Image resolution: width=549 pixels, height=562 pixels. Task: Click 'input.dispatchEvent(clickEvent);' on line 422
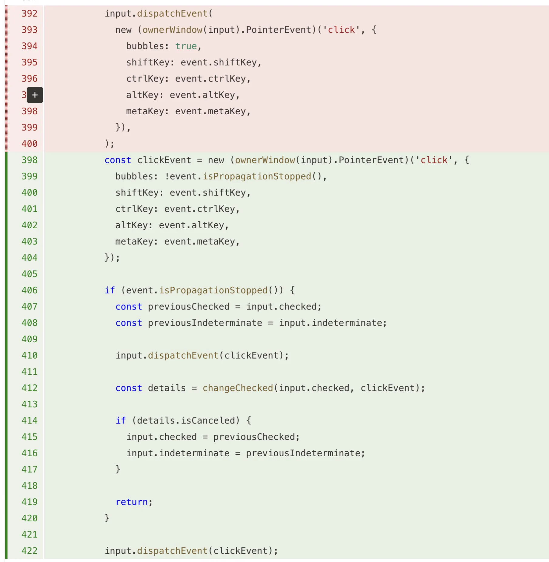(191, 551)
